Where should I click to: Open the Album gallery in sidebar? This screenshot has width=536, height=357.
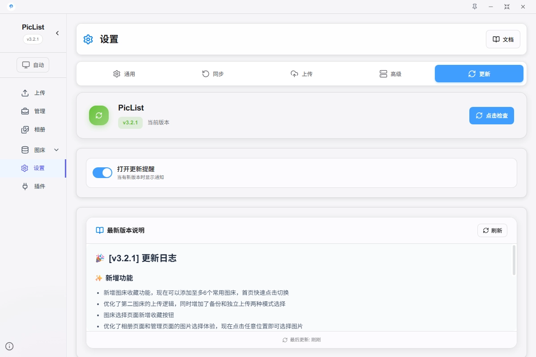(x=34, y=130)
